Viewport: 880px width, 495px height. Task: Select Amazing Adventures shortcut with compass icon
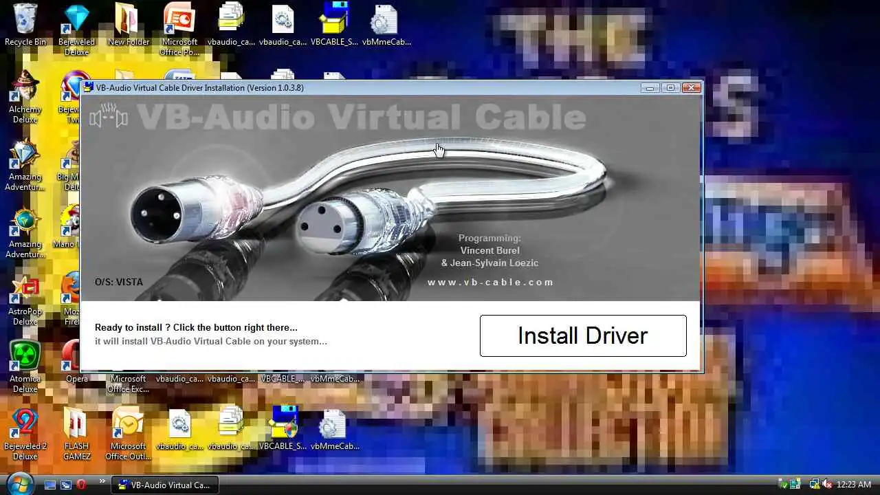(x=25, y=232)
